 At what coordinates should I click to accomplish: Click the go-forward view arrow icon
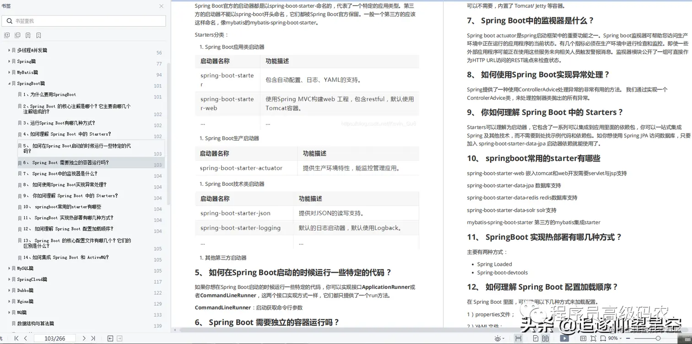[119, 339]
